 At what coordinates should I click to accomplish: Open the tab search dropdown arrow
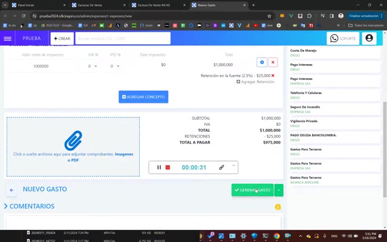[x=5, y=5]
